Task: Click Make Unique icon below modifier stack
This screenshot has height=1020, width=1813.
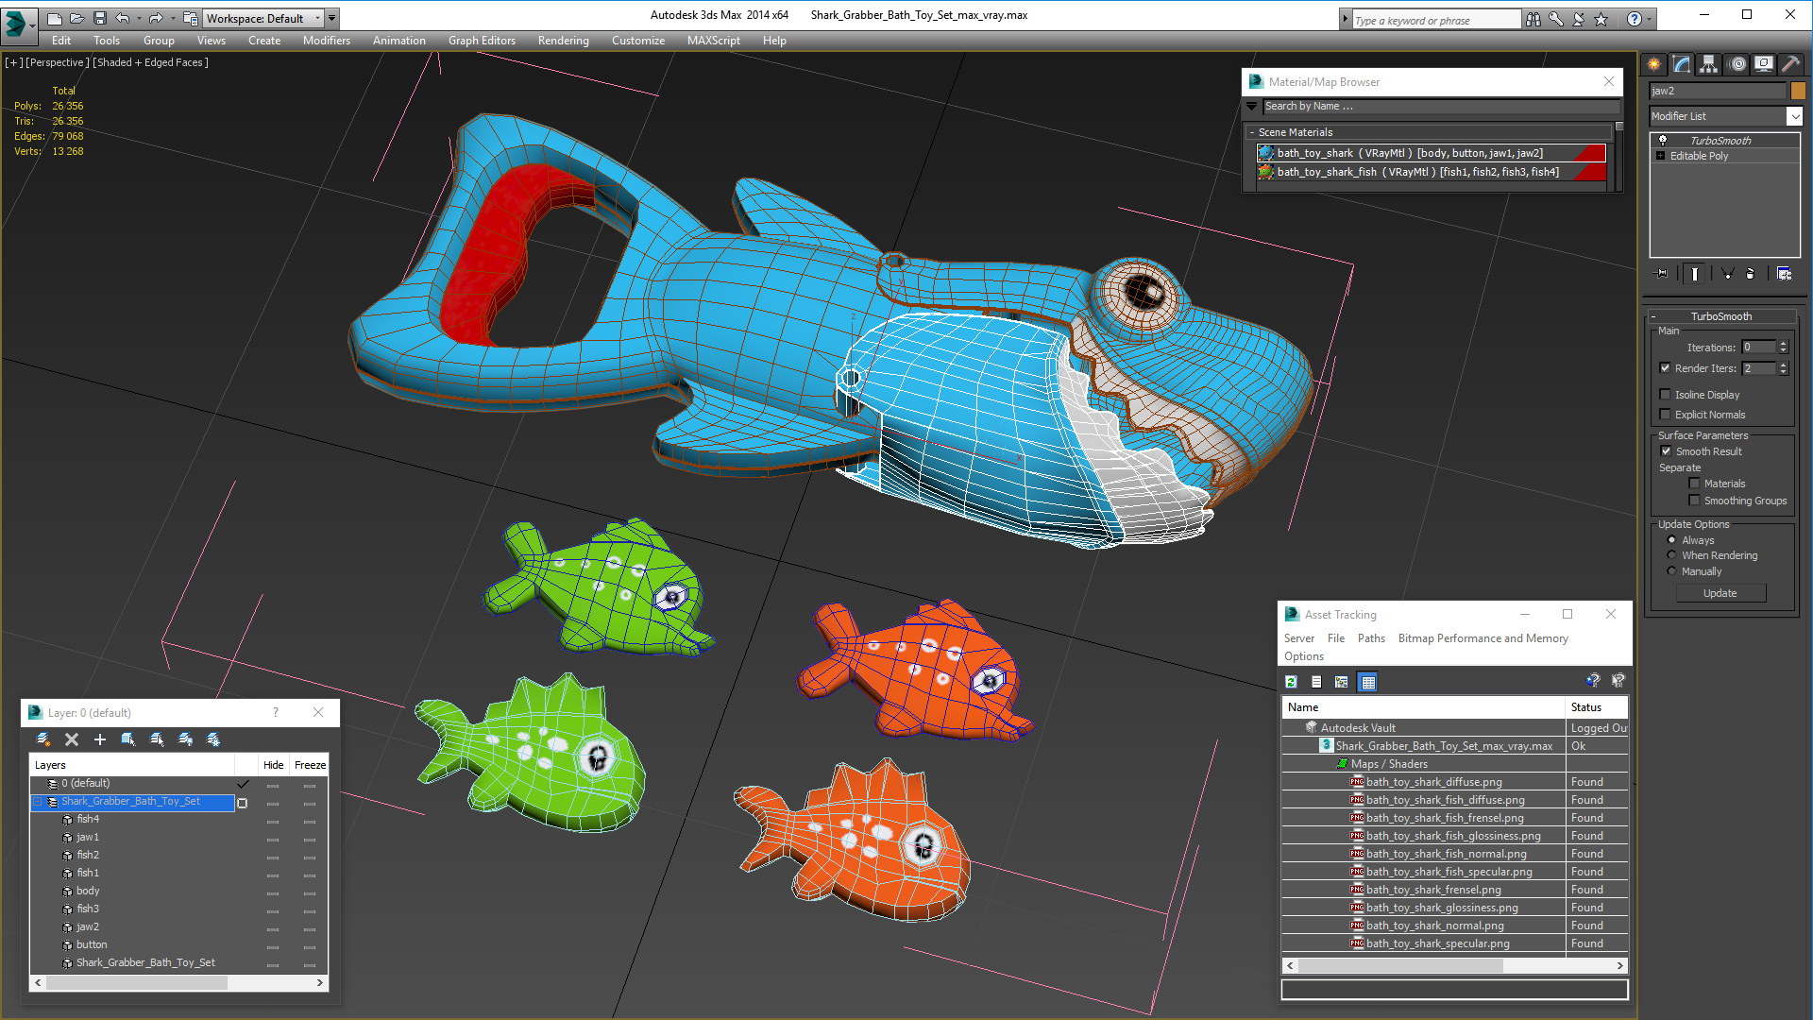Action: click(1727, 273)
